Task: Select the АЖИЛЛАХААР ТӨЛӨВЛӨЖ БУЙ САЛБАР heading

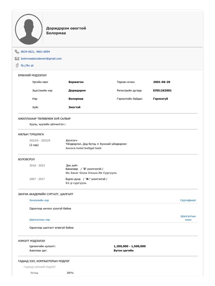Action: 45,118
